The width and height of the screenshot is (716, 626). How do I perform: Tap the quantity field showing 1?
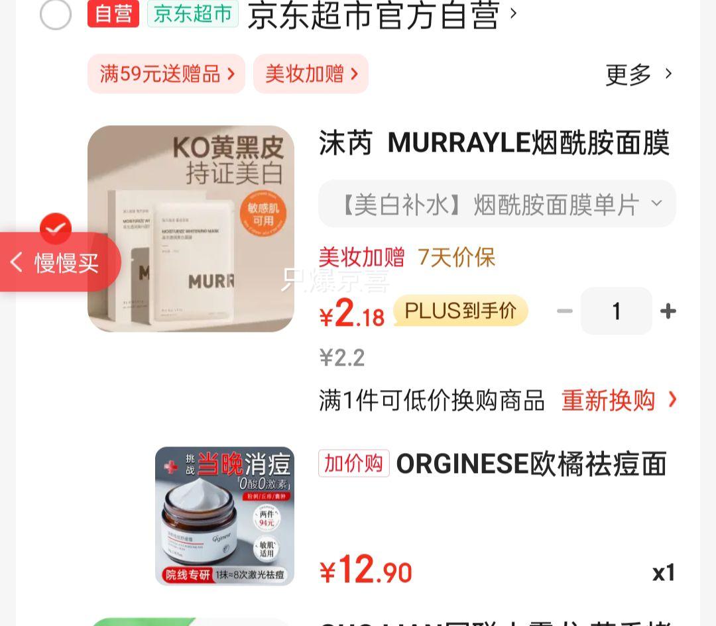tap(617, 311)
